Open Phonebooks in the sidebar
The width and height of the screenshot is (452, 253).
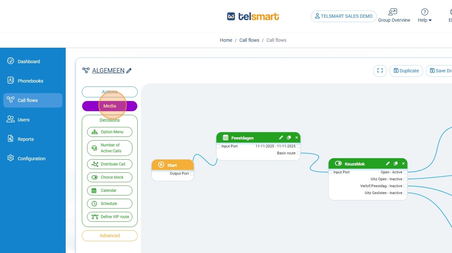tap(30, 81)
